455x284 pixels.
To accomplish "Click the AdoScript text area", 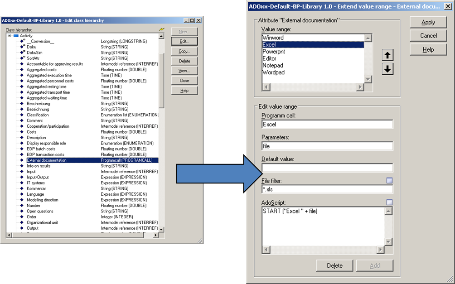I will tap(323, 226).
